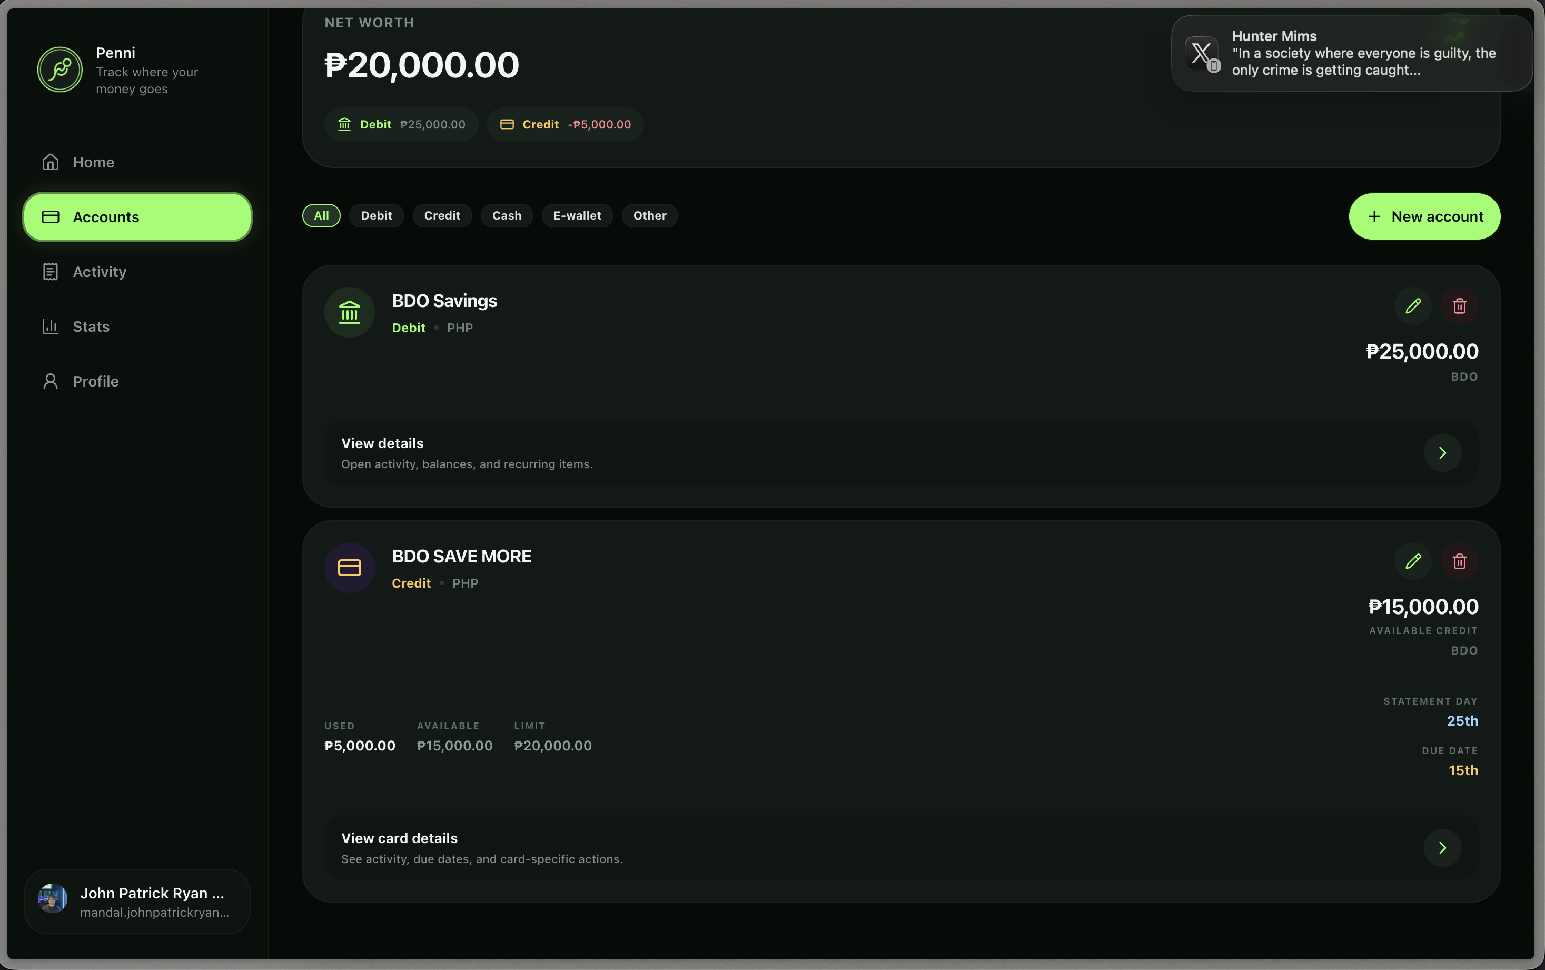1545x970 pixels.
Task: Edit BDO SAVE MORE with pencil icon
Action: 1413,561
